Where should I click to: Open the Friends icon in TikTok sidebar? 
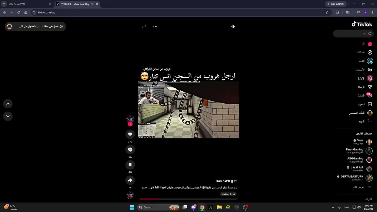(x=370, y=70)
